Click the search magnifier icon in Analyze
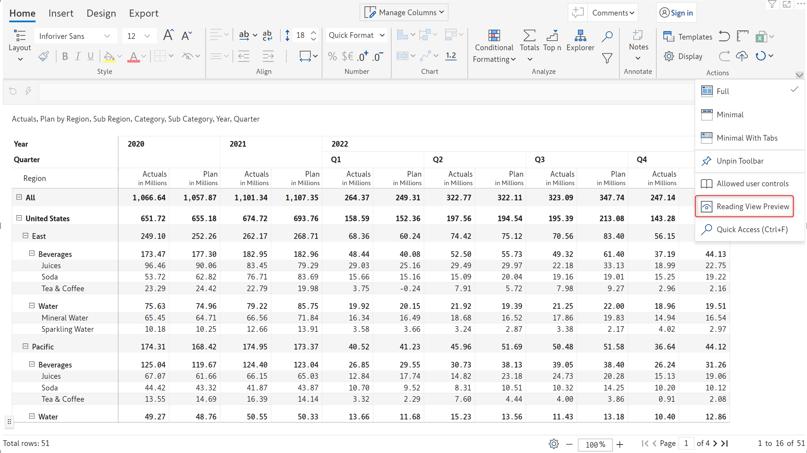Screen dimensions: 807x453 click(607, 36)
